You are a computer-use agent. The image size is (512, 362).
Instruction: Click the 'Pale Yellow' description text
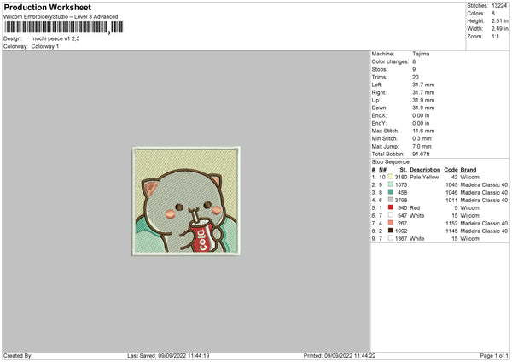pyautogui.click(x=424, y=177)
